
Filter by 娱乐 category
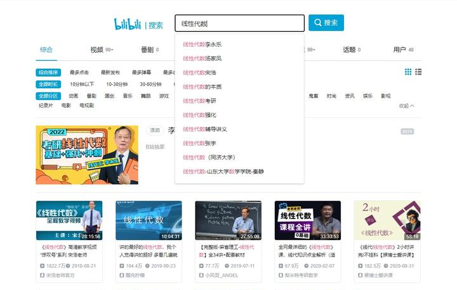click(x=368, y=96)
